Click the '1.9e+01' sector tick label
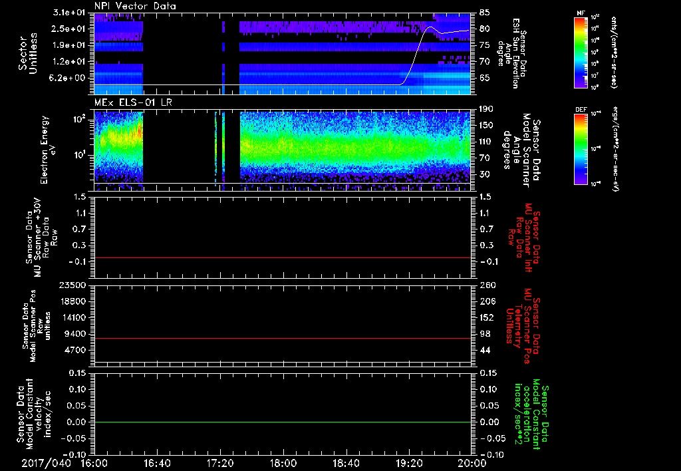This screenshot has width=681, height=471. [x=69, y=45]
